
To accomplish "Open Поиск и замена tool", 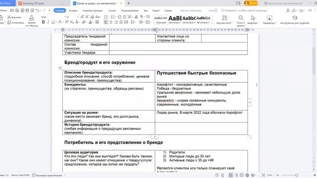I will [x=241, y=21].
